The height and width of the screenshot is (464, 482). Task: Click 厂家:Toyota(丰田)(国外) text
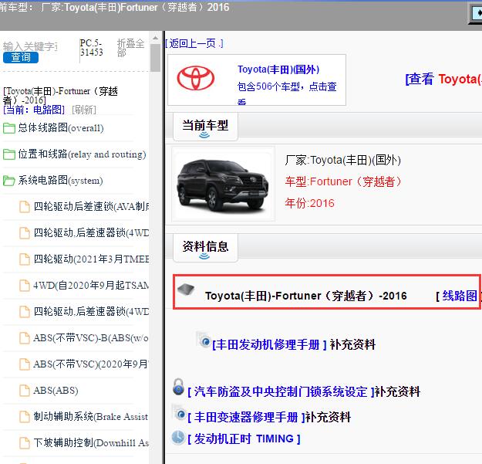[x=342, y=160]
